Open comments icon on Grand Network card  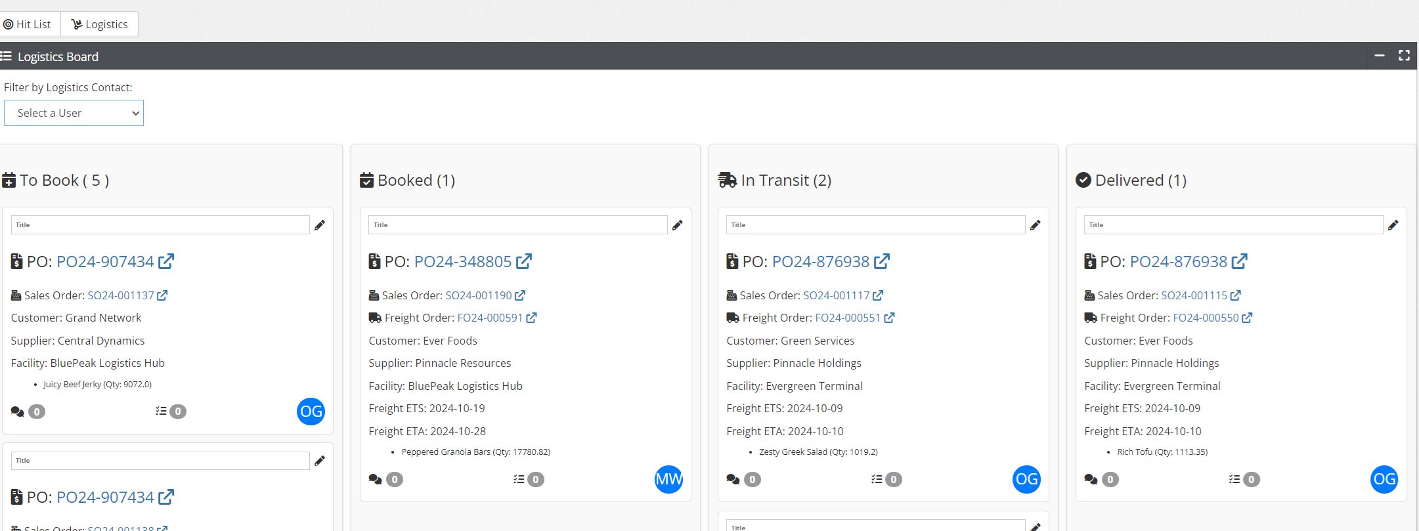pos(18,412)
